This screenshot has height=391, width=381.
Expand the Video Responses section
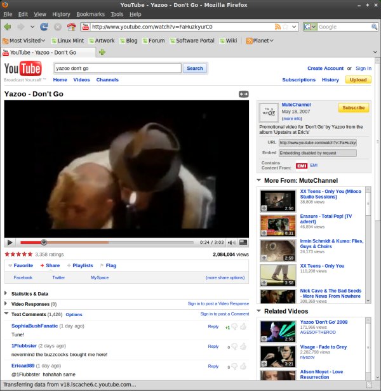(x=6, y=303)
